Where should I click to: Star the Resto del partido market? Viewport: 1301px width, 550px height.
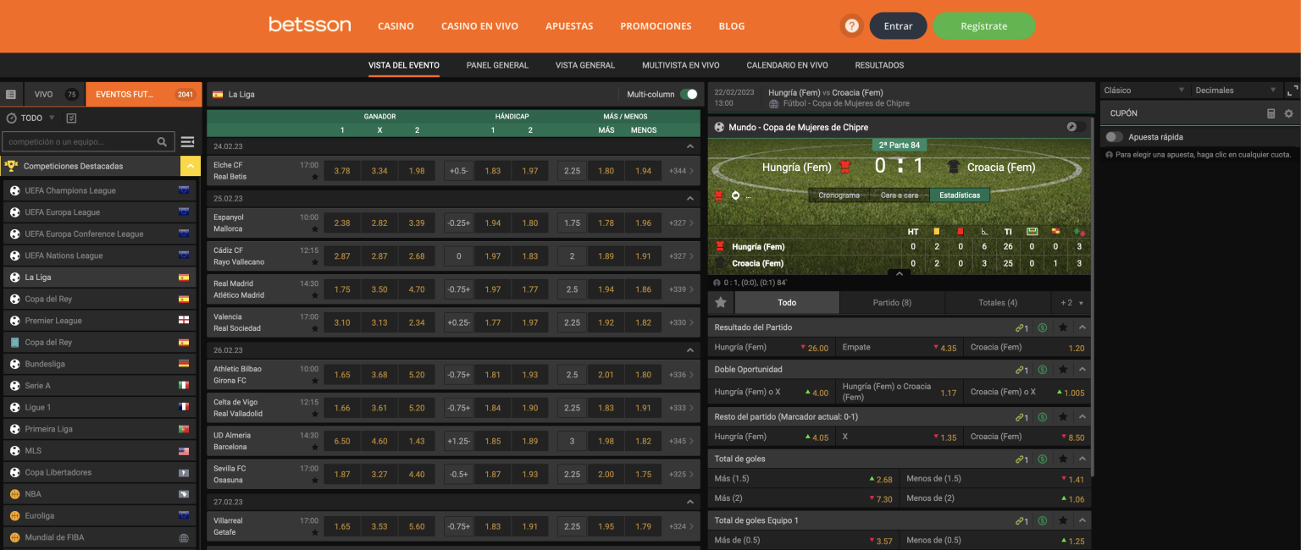coord(1062,417)
